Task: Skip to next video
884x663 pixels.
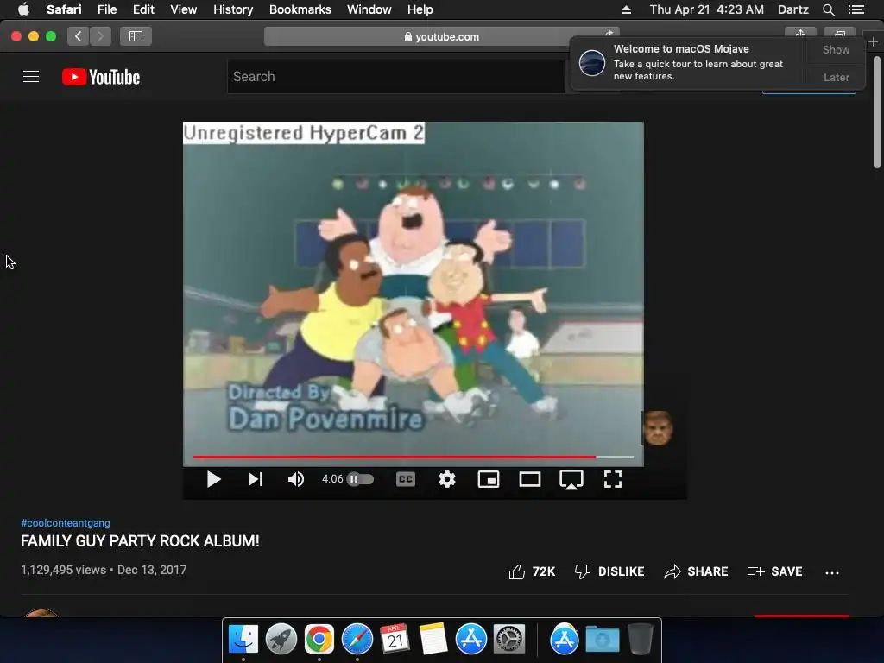Action: point(256,479)
